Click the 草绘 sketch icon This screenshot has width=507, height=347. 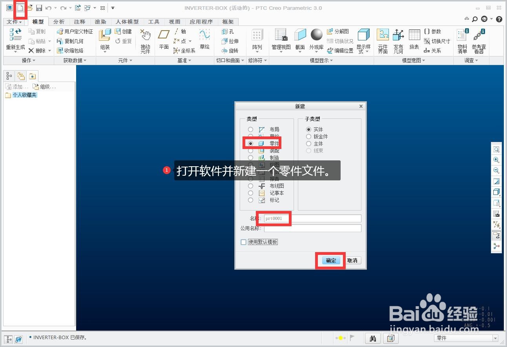pos(204,35)
